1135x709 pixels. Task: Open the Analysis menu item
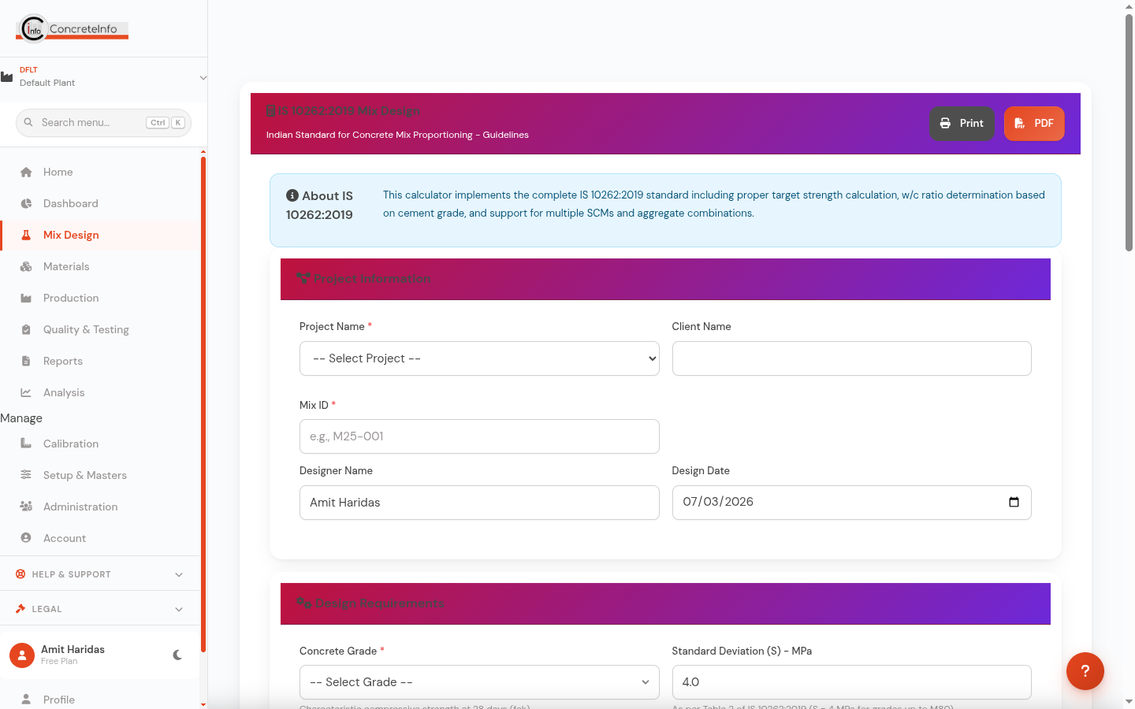pyautogui.click(x=100, y=392)
